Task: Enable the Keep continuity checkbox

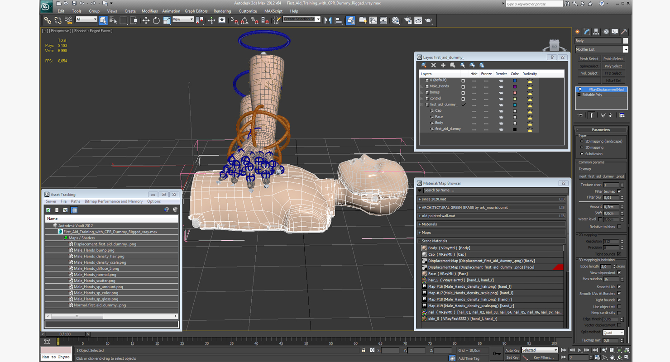Action: (x=619, y=313)
